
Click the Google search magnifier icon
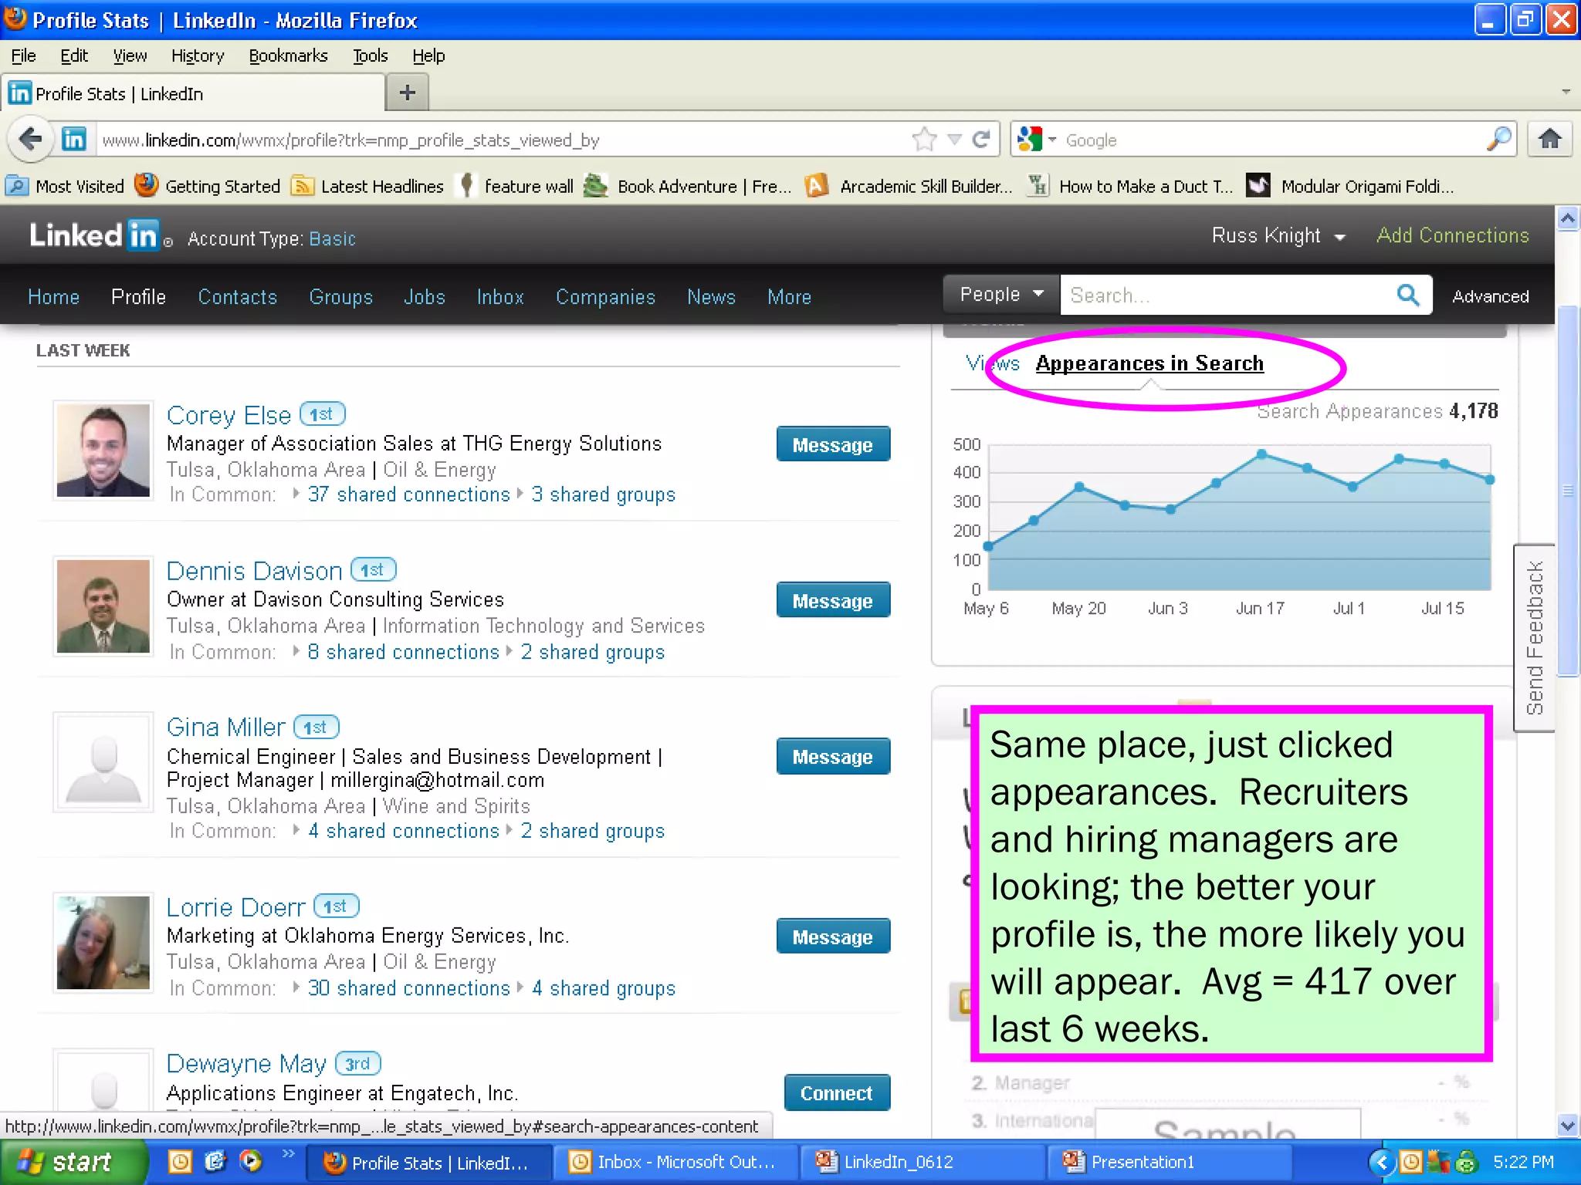[1498, 140]
